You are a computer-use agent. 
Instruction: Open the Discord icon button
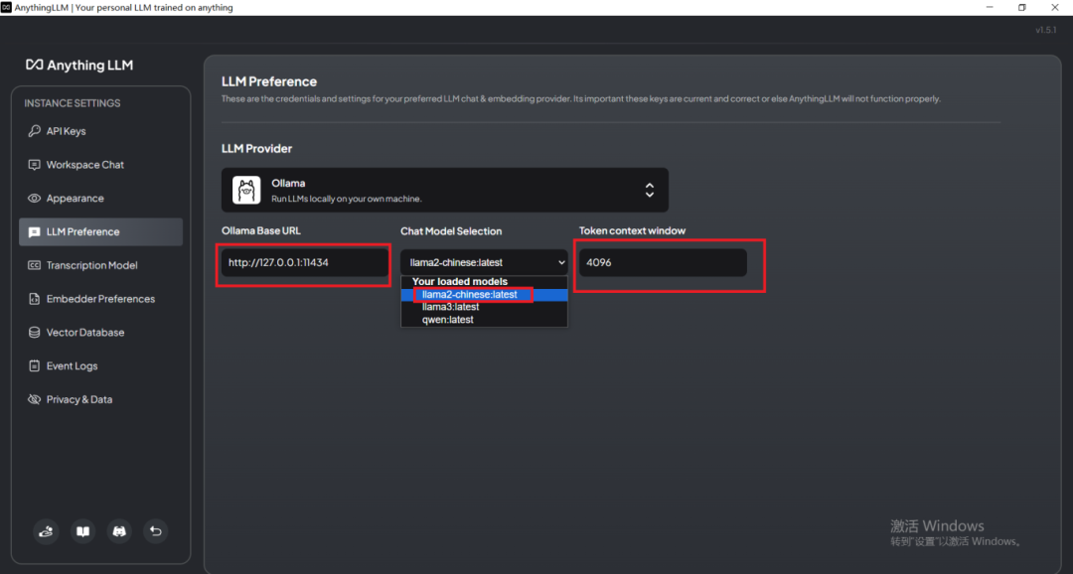tap(119, 531)
